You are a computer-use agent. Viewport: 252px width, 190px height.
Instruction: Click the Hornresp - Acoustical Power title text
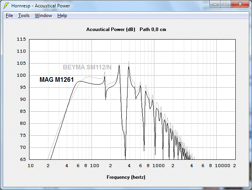point(41,6)
